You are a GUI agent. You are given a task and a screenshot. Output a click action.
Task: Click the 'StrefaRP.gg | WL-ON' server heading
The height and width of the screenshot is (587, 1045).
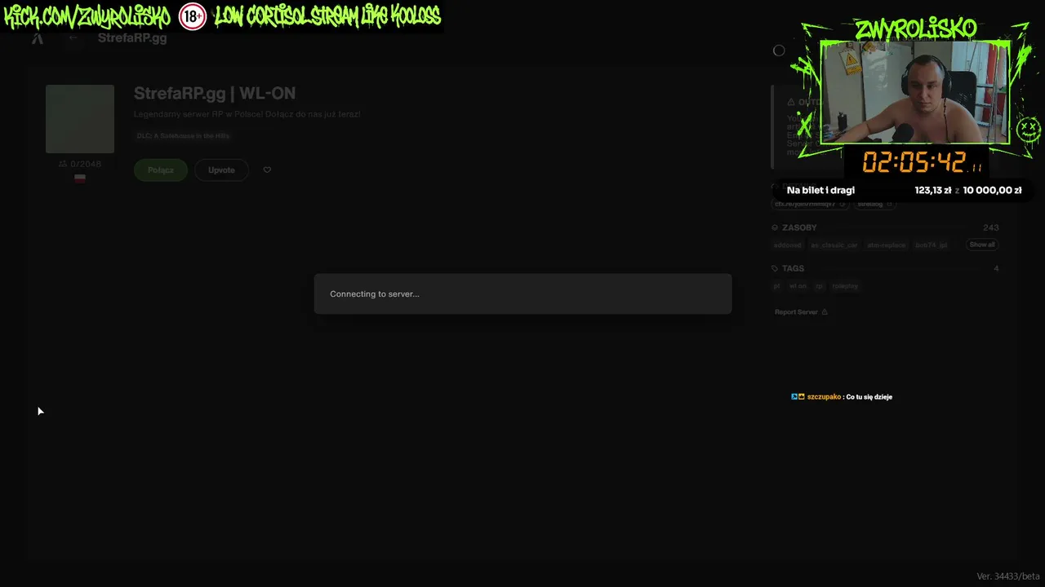coord(215,94)
